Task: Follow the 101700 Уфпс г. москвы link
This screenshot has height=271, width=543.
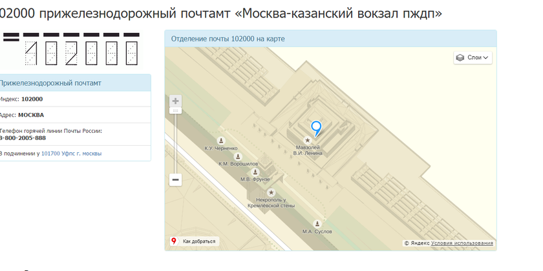Action: (x=71, y=154)
